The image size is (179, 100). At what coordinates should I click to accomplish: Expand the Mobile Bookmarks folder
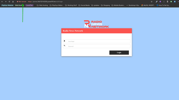118,5
